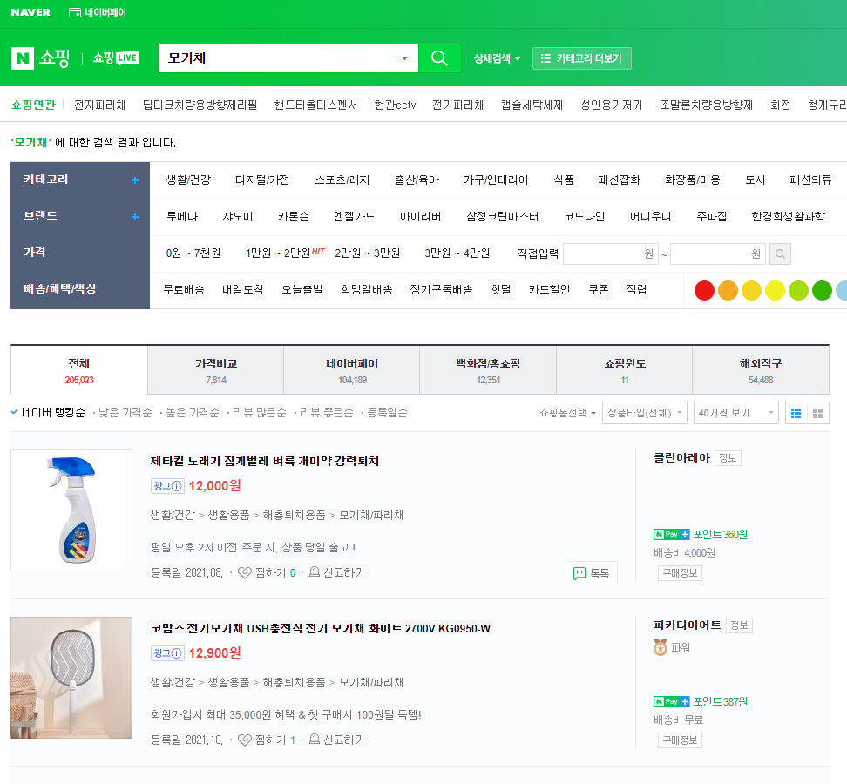Viewport: 847px width, 784px height.
Task: Open 코맘스 electric swatter thumbnail
Action: click(71, 678)
